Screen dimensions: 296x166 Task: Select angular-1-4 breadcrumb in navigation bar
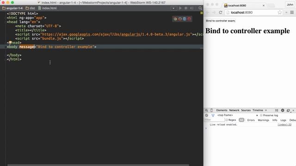point(12,8)
